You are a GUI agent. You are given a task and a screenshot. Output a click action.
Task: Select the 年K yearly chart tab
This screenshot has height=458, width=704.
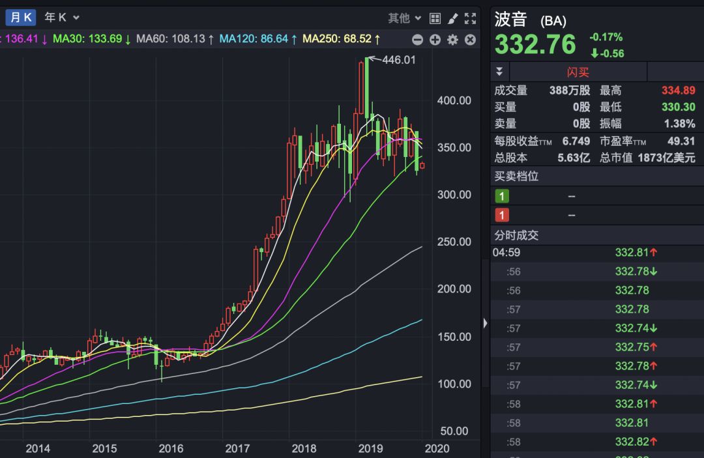(55, 18)
